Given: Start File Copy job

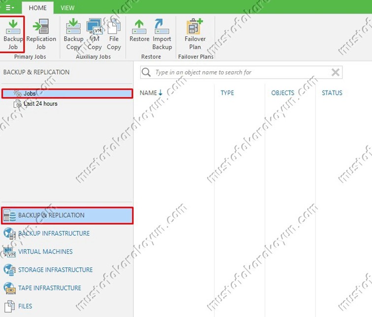Looking at the screenshot, I should click(114, 34).
